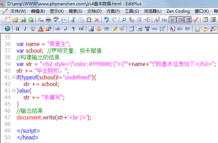
Task: View in browser with the globe icon
Action: point(7,29)
